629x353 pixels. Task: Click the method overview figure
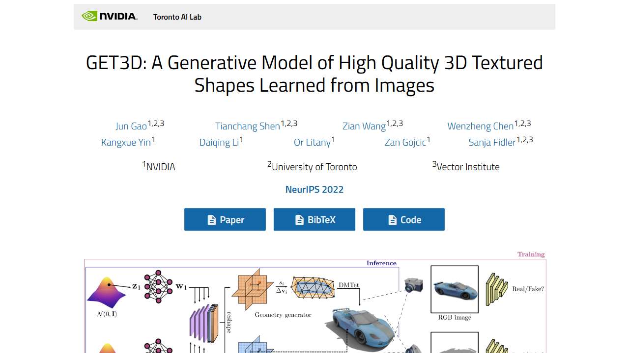[x=314, y=304]
